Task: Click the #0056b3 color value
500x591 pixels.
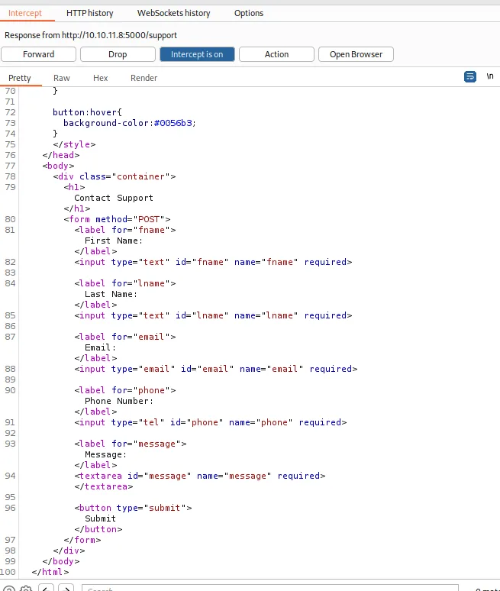Action: pos(173,123)
